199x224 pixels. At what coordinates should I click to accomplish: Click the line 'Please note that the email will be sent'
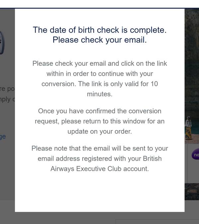click(99, 148)
